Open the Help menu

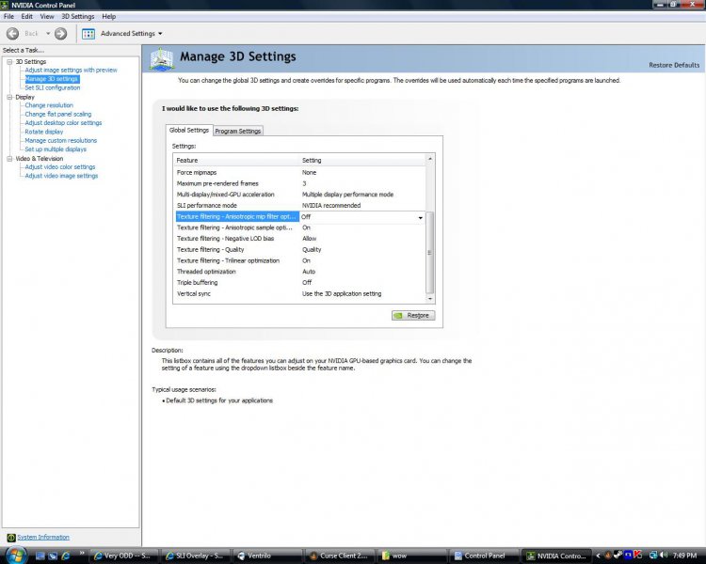(x=108, y=17)
